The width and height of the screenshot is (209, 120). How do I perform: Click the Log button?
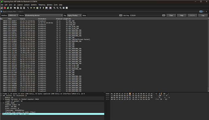(203, 15)
